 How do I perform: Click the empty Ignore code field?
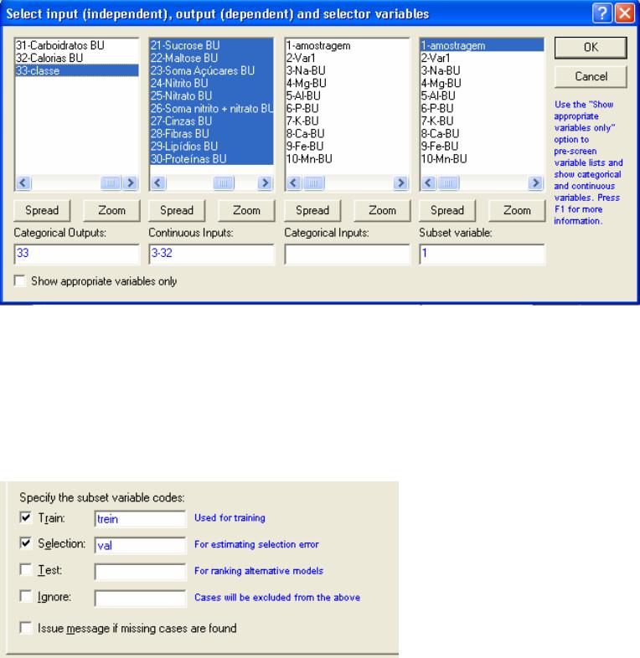pos(140,599)
